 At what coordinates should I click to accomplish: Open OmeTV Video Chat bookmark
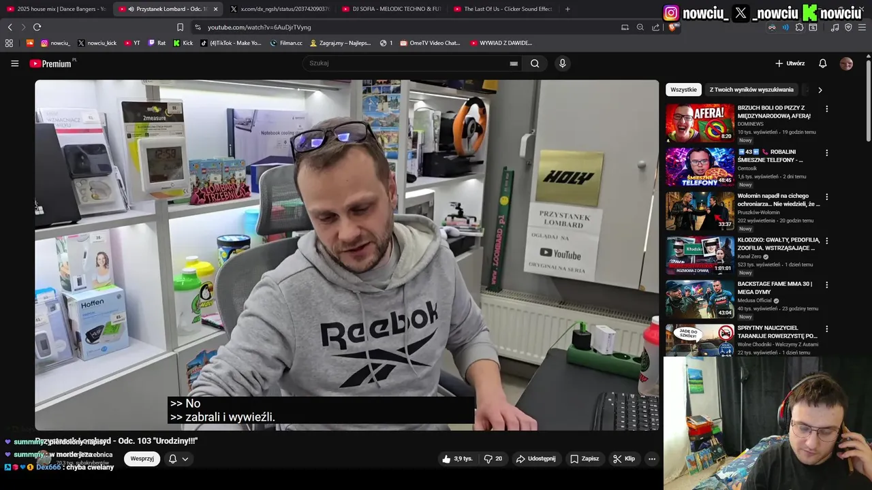[431, 43]
